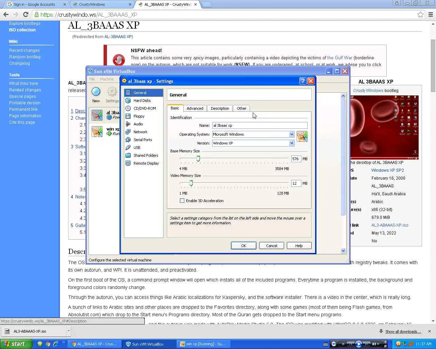Click Base Memory value field 576
The width and height of the screenshot is (436, 349).
coord(296,159)
